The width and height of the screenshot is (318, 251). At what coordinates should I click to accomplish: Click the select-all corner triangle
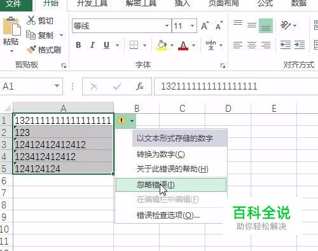point(7,108)
